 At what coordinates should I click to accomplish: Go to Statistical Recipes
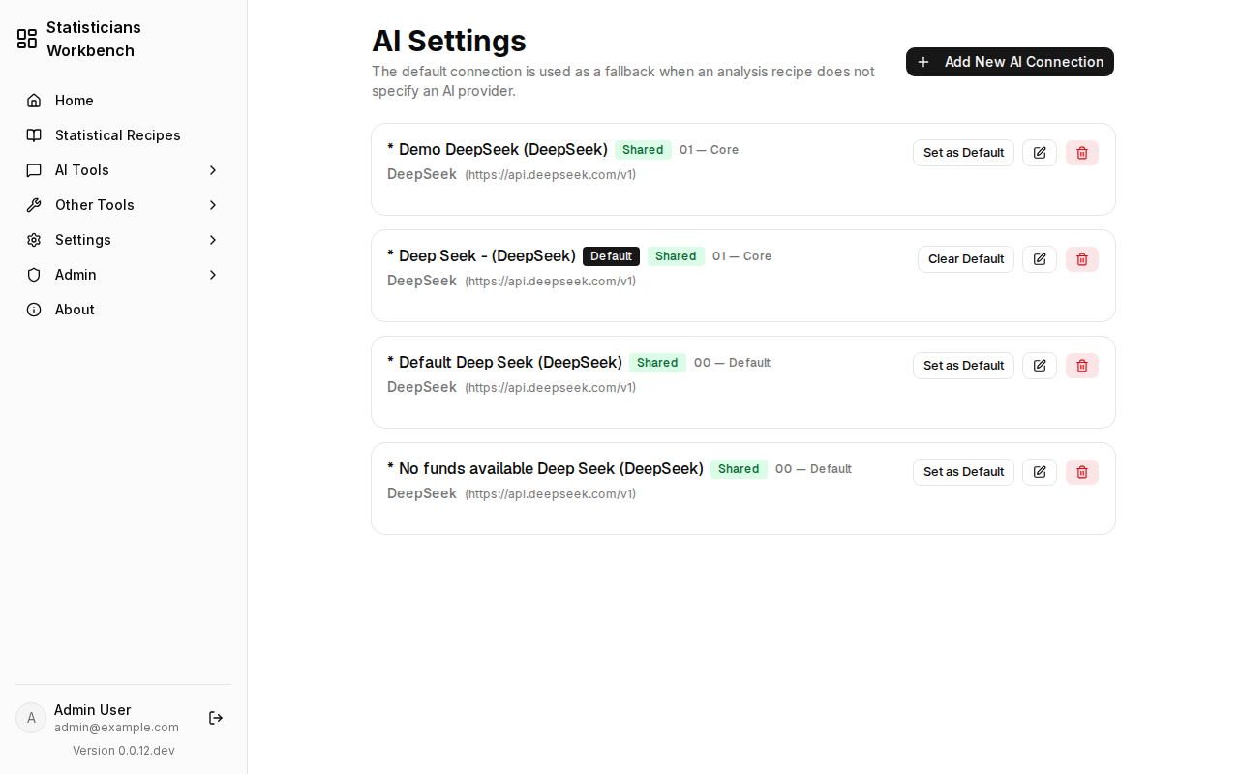pos(123,135)
